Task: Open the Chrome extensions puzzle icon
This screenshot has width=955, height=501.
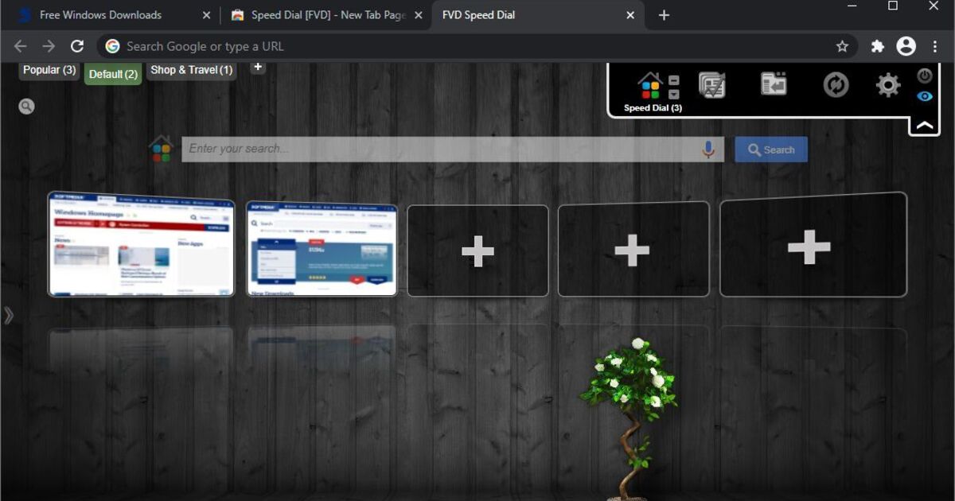Action: (x=877, y=47)
